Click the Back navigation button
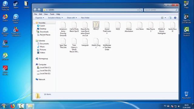 click(x=35, y=10)
